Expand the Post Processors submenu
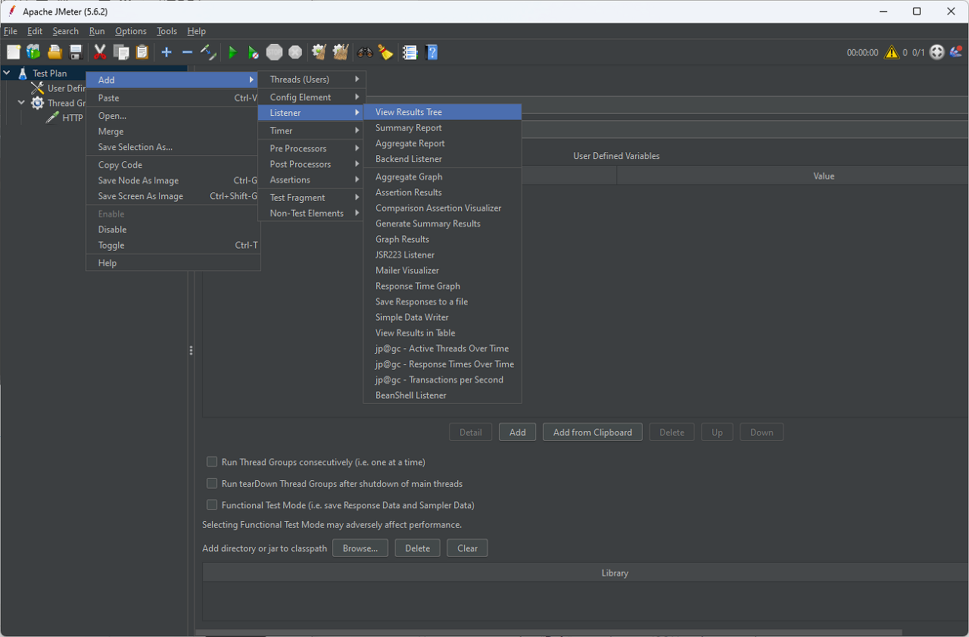Viewport: 969px width, 637px height. [312, 164]
